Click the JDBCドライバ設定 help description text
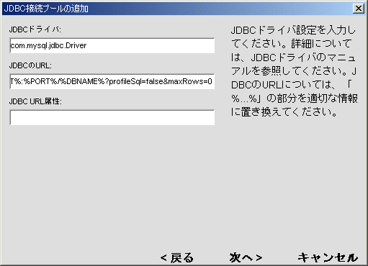368x266 pixels. [295, 71]
